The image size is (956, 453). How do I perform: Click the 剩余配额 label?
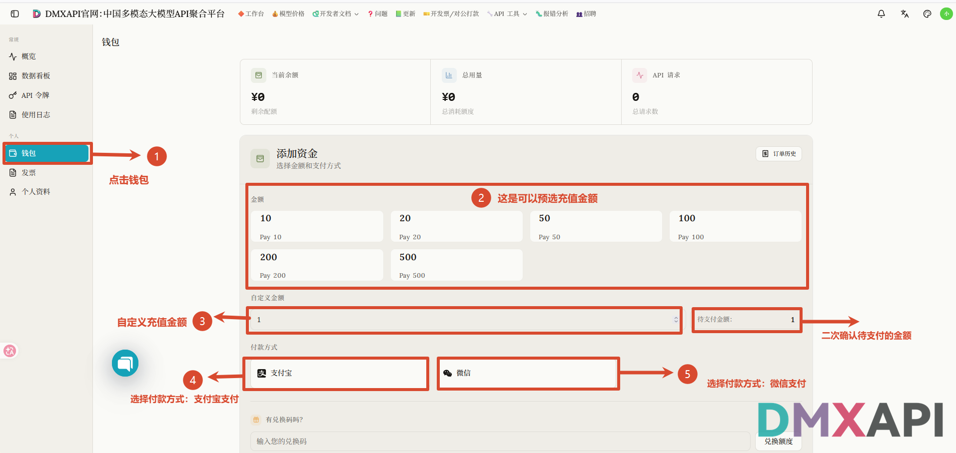click(x=264, y=112)
